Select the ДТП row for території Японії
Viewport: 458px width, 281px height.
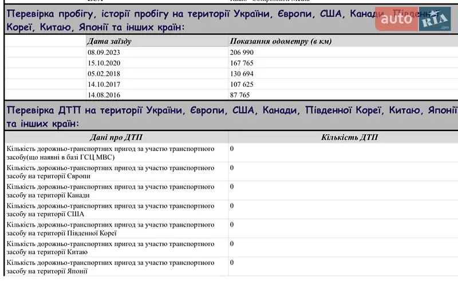[x=232, y=267]
